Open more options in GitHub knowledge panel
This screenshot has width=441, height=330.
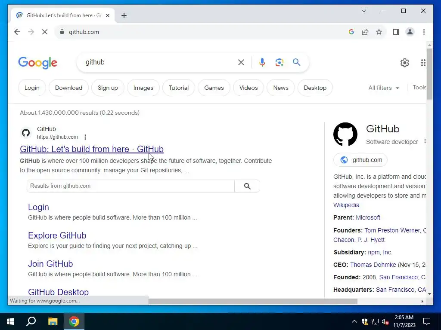click(425, 141)
